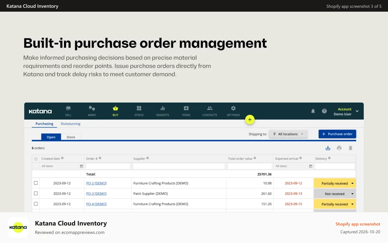
Task: Show info for Expected arrival column
Action: pos(300,158)
